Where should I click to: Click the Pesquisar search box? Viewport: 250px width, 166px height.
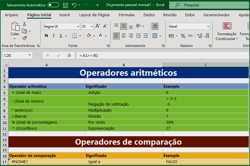[209, 5]
